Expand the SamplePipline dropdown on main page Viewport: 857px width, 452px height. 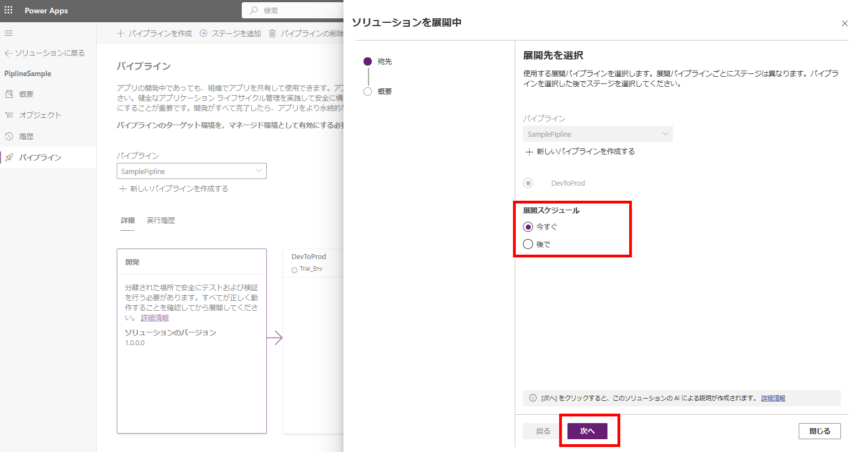[191, 171]
